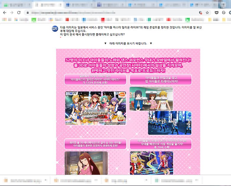Viewport: 231px width, 186px height.
Task: Go back to the previous page
Action: click(4, 13)
